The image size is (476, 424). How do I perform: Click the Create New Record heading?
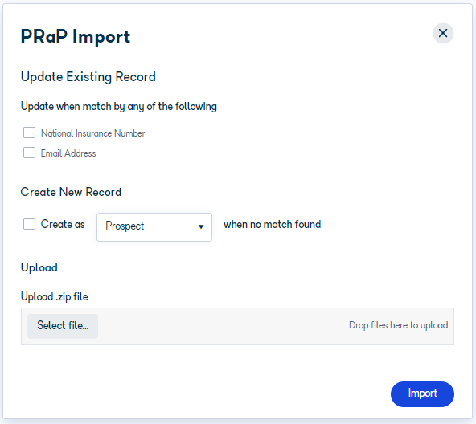[71, 192]
